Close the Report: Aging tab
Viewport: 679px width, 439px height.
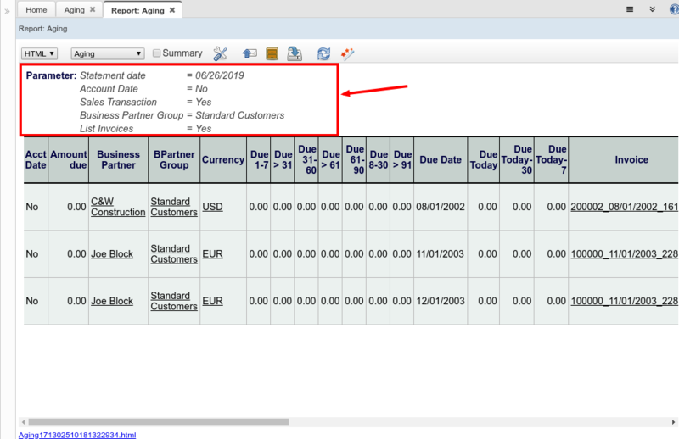[172, 10]
